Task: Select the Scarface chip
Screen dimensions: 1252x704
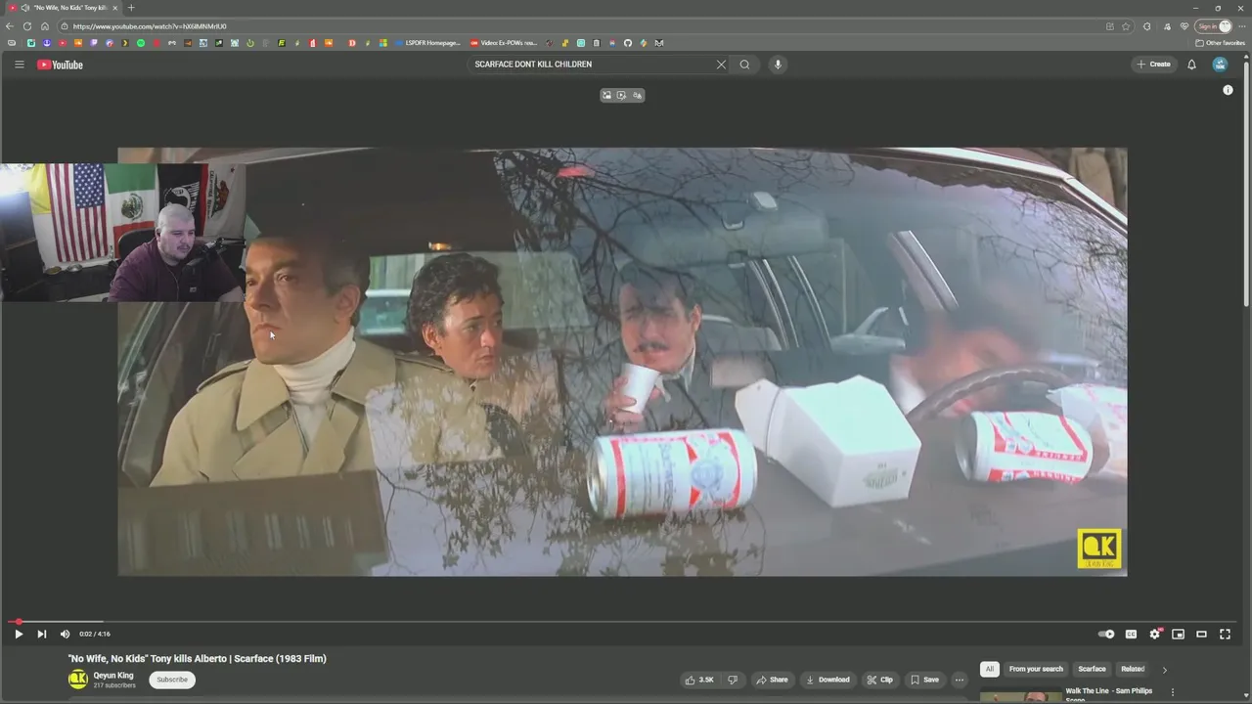Action: coord(1092,669)
